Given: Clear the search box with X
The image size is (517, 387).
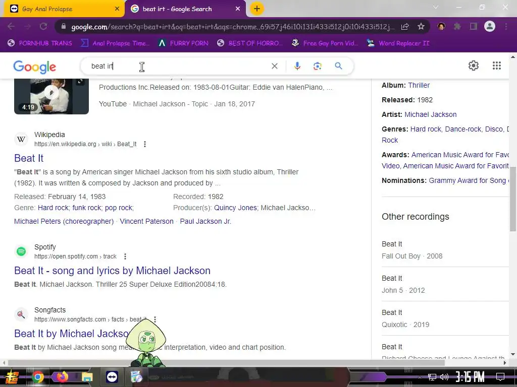Looking at the screenshot, I should 274,66.
